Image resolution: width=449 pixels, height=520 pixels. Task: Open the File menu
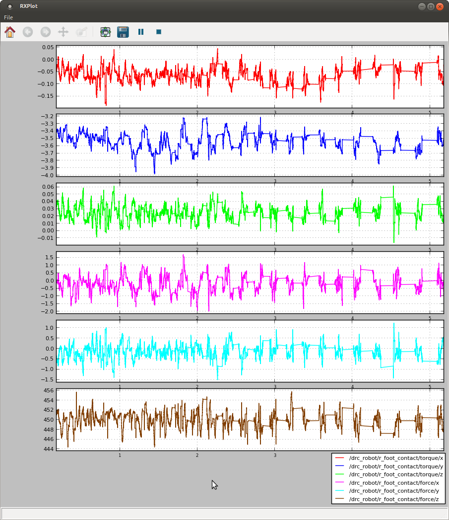click(x=8, y=17)
